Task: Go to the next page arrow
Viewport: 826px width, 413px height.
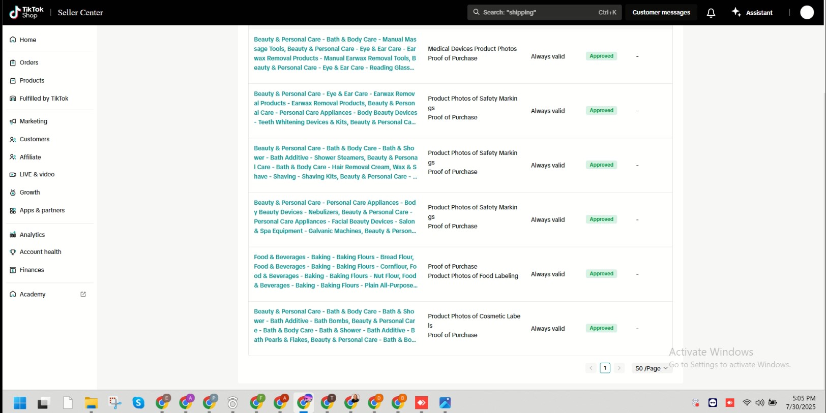Action: (619, 368)
